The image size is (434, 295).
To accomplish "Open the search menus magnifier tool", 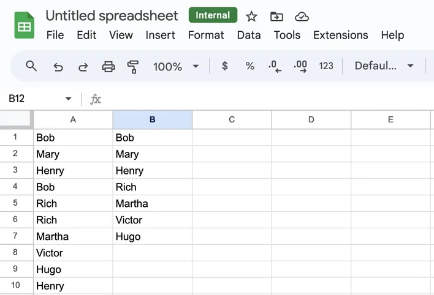I will pyautogui.click(x=31, y=66).
